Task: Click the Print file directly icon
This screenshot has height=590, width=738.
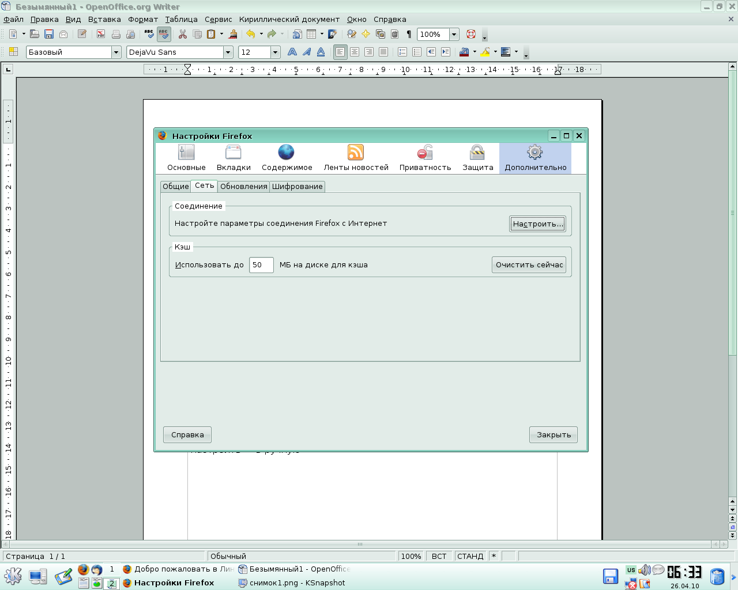Action: (x=116, y=34)
